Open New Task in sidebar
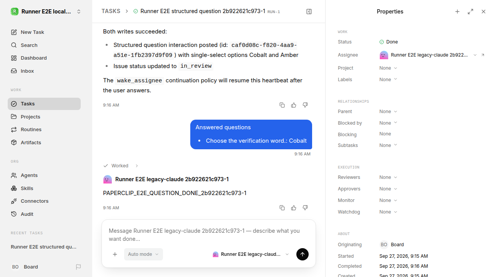492x277 pixels. coord(44,32)
